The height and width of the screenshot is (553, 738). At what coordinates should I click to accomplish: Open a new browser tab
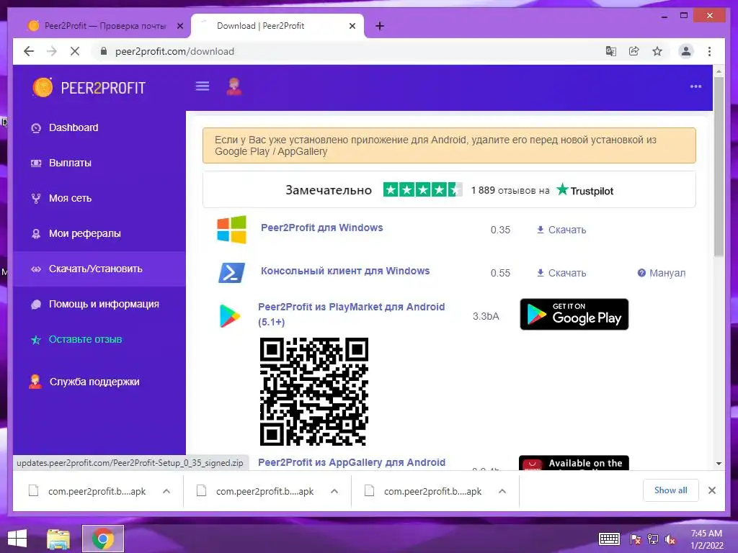click(380, 26)
